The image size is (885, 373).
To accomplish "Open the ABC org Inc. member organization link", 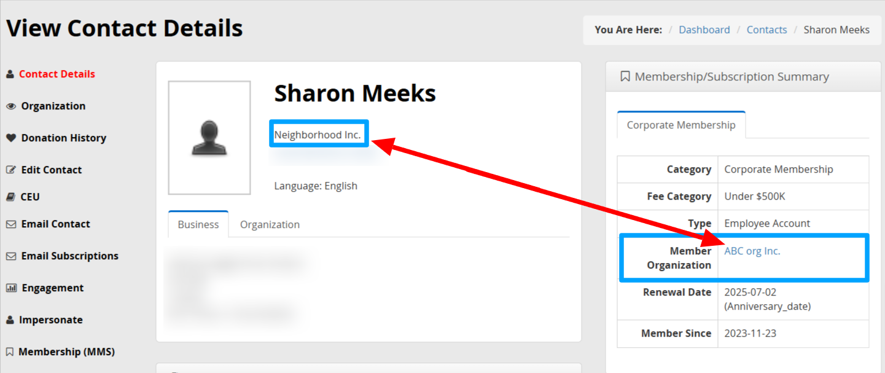I will click(752, 251).
